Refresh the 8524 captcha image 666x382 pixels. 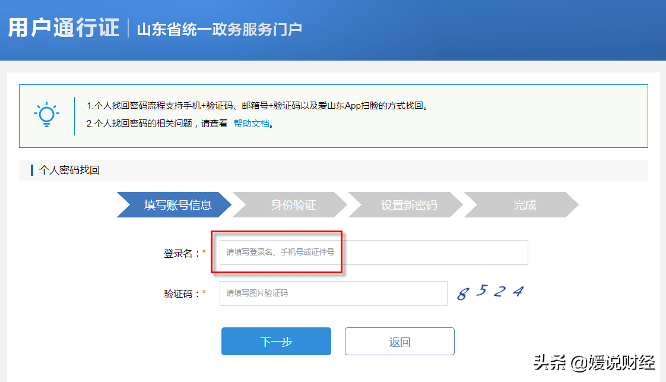[x=490, y=292]
